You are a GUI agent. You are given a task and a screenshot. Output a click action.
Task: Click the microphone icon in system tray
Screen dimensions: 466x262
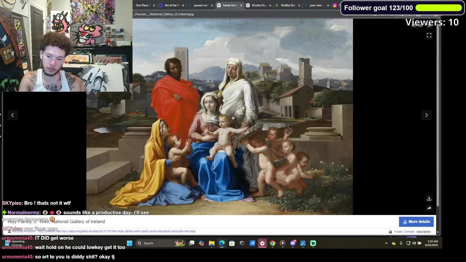[401, 243]
